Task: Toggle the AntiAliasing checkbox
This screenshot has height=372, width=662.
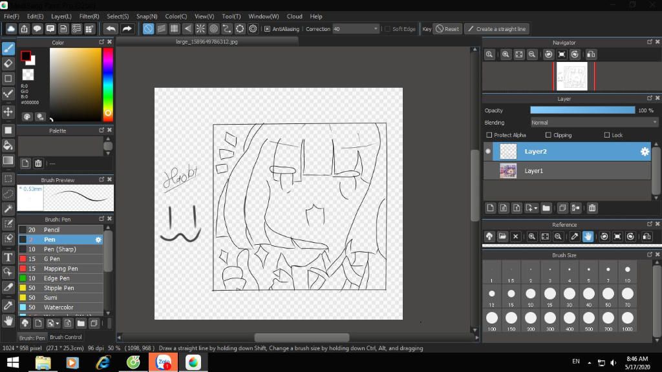Action: [x=267, y=29]
